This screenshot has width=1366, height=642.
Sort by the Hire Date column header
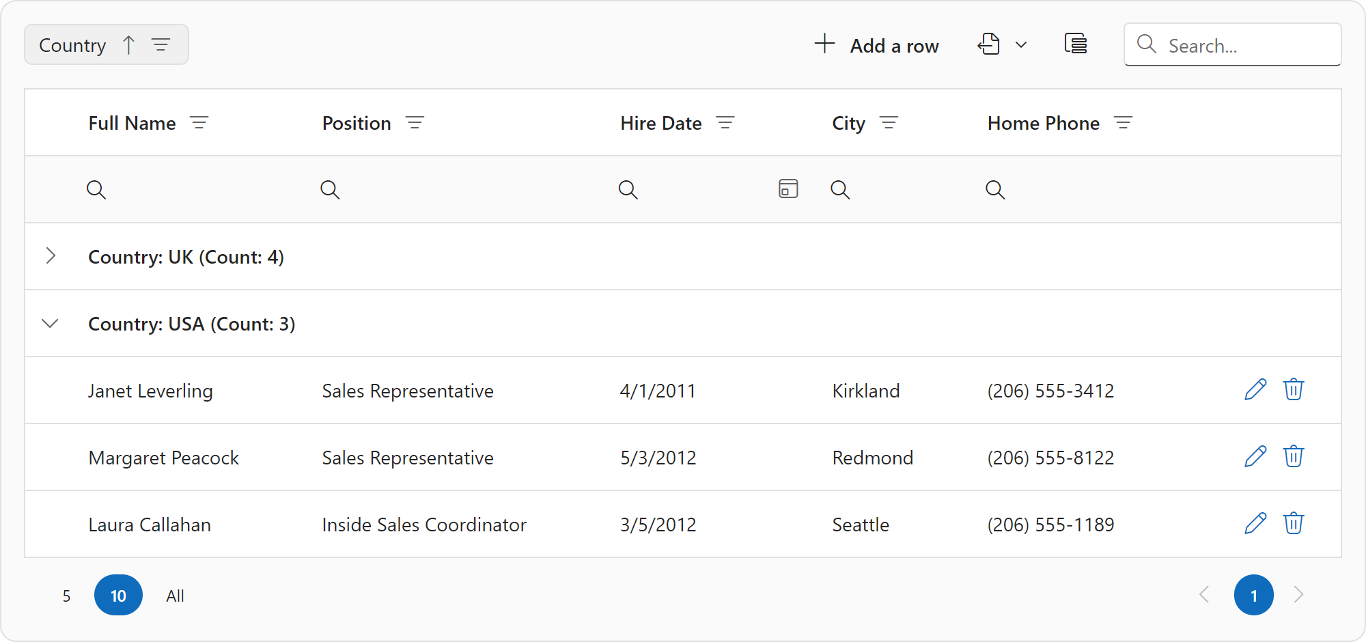[x=660, y=123]
